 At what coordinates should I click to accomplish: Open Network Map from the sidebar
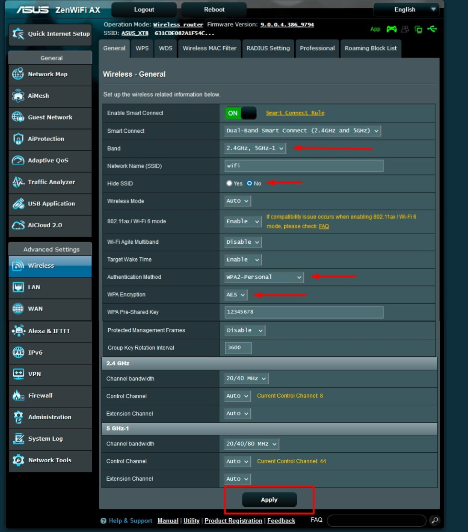[x=47, y=74]
